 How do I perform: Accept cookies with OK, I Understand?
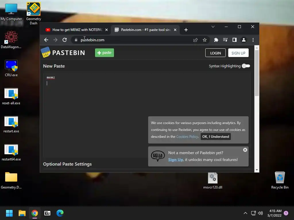pyautogui.click(x=216, y=137)
